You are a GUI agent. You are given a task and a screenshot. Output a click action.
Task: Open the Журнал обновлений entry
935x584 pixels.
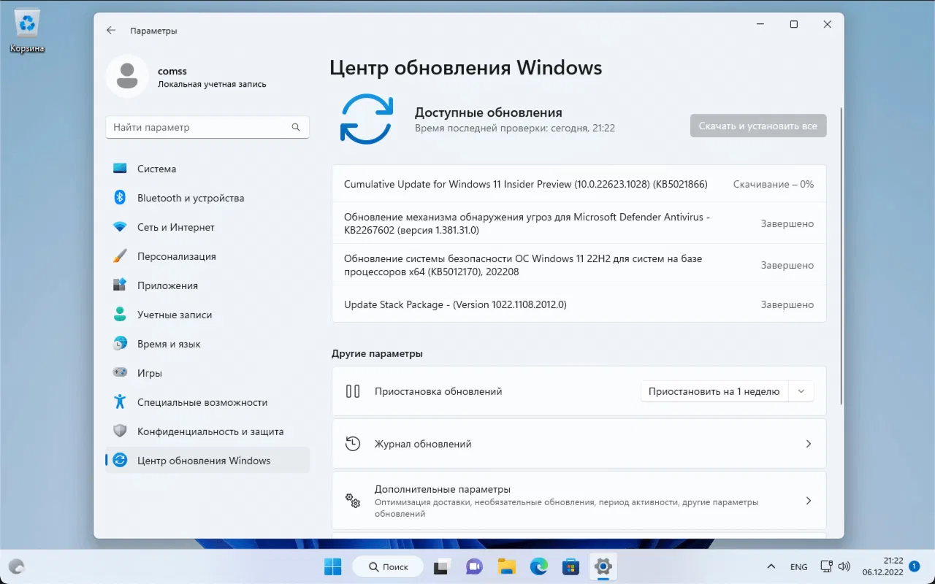579,444
